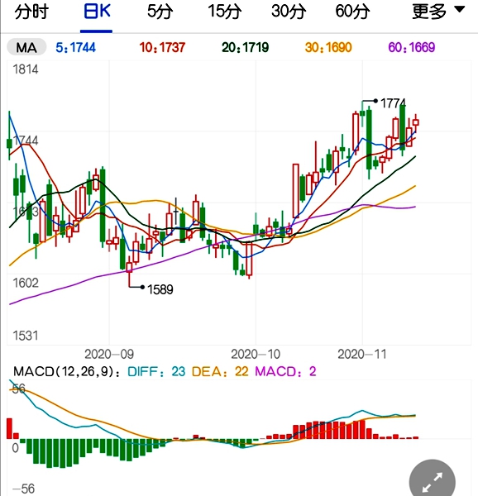The image size is (478, 496).
Task: Open the 5分 chart tab
Action: (160, 12)
